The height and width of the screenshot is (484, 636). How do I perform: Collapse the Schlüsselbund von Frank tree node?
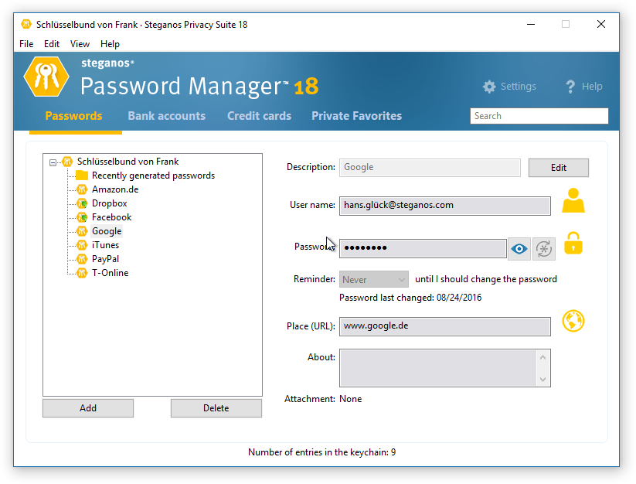53,162
